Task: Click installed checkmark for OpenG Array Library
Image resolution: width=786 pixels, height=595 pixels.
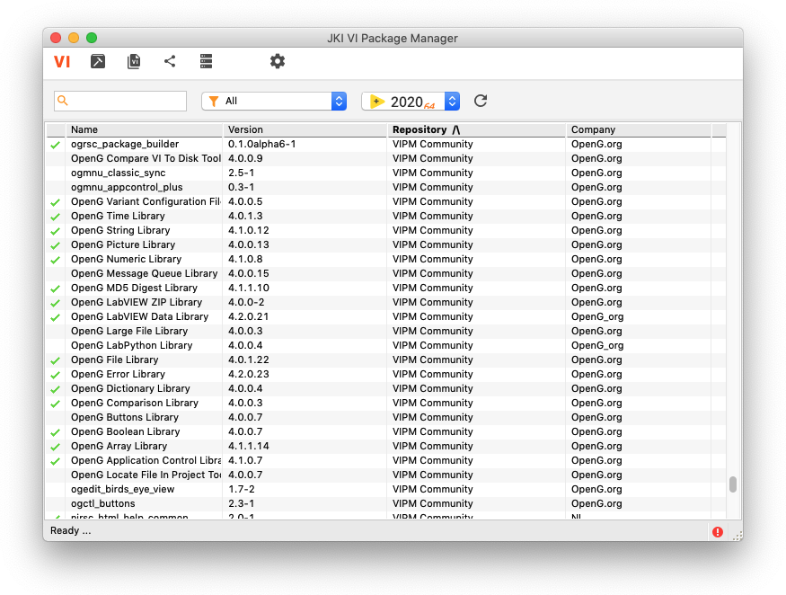Action: click(x=55, y=447)
